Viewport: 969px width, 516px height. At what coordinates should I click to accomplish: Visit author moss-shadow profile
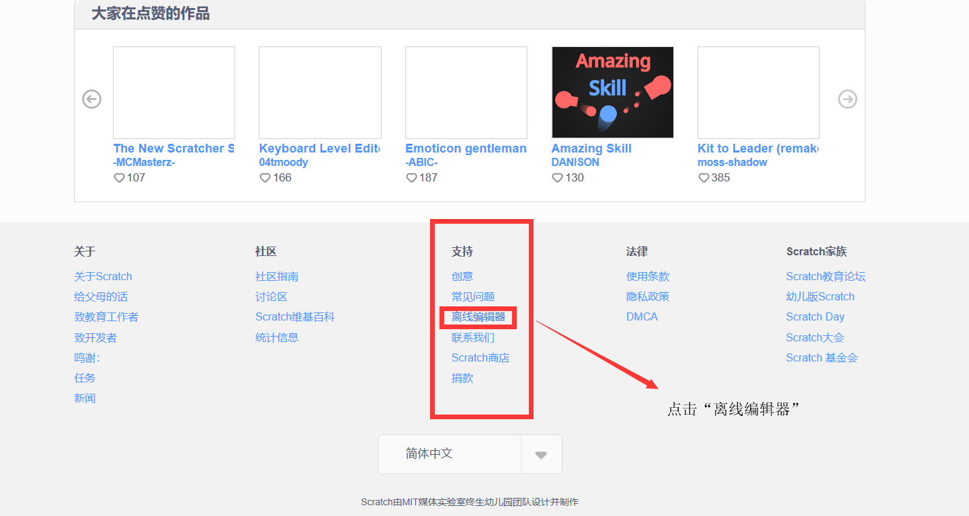[x=732, y=163]
